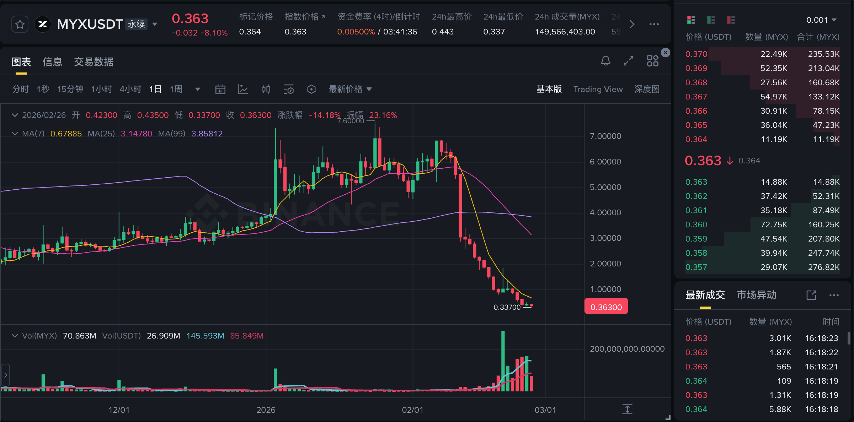Click the latest trades panel scrollbar
The width and height of the screenshot is (854, 422).
click(x=849, y=338)
